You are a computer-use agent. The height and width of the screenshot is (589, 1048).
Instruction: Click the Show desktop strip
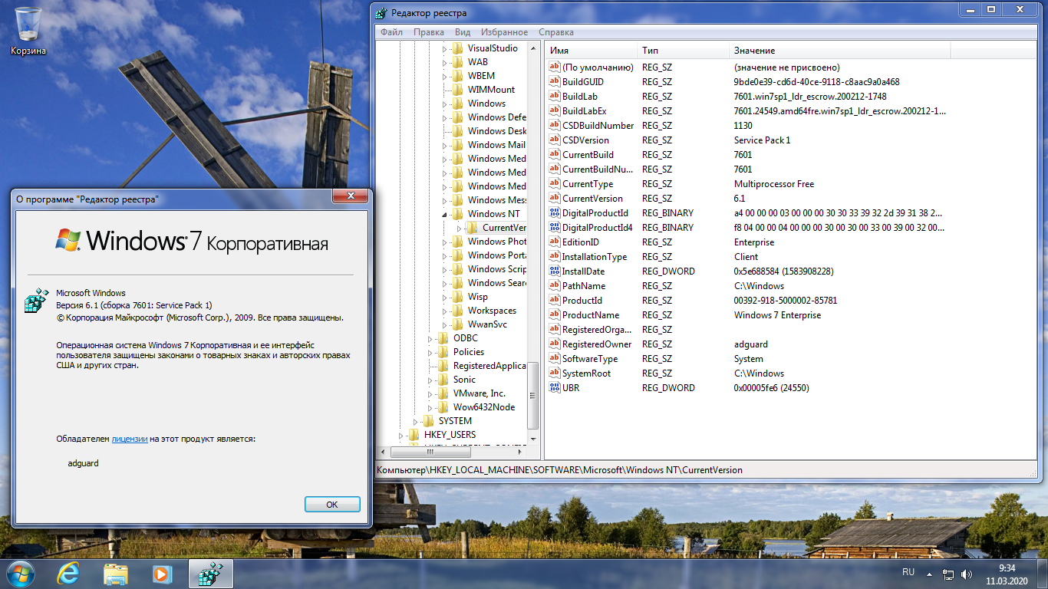(x=1042, y=574)
